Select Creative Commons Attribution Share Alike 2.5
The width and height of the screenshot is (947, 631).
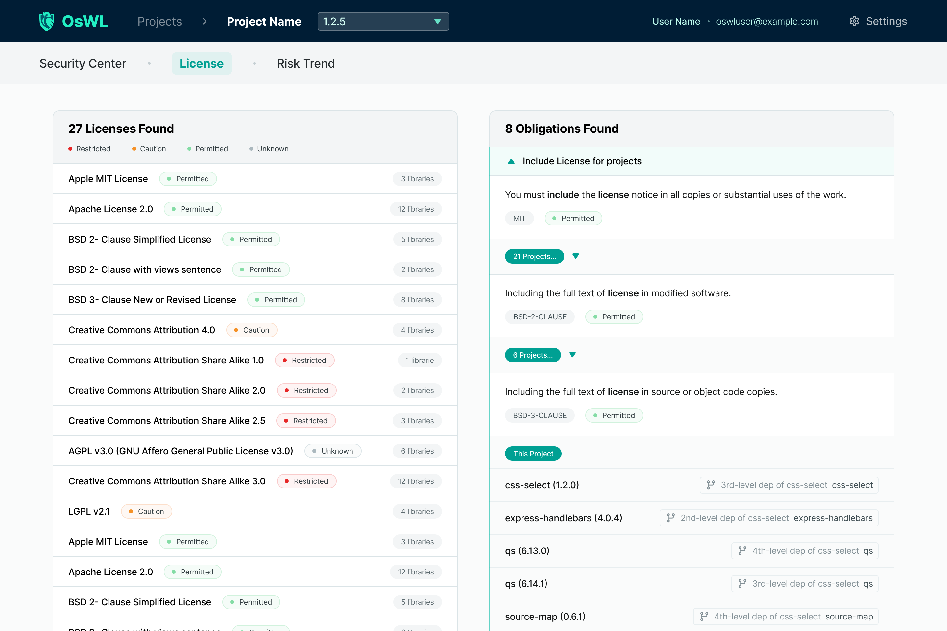[255, 421]
